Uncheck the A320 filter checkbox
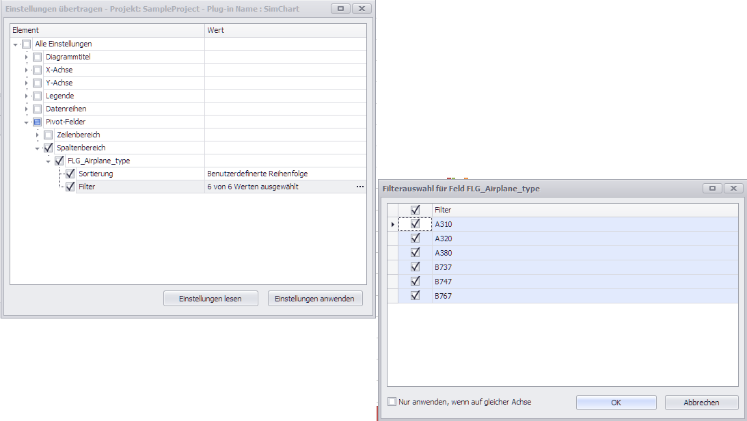This screenshot has width=747, height=421. [415, 239]
